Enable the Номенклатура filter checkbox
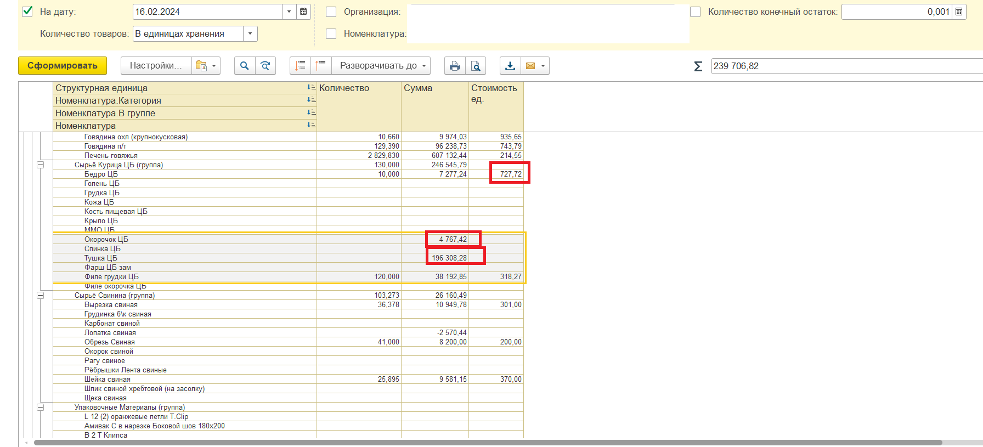The width and height of the screenshot is (983, 447). point(331,33)
